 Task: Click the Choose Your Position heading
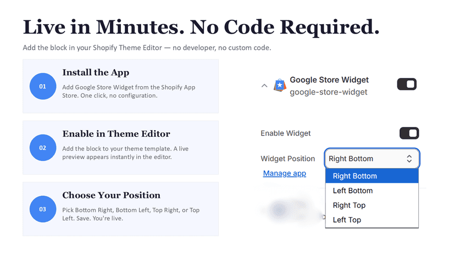[x=111, y=195]
